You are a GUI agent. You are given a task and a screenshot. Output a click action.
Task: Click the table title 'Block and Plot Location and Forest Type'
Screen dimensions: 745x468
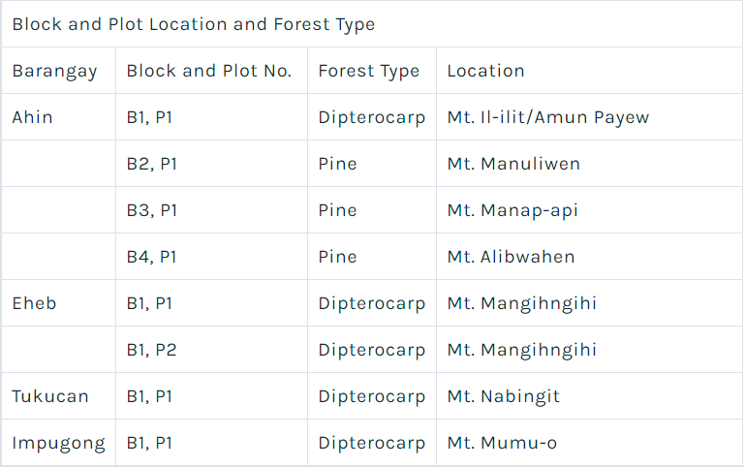194,24
